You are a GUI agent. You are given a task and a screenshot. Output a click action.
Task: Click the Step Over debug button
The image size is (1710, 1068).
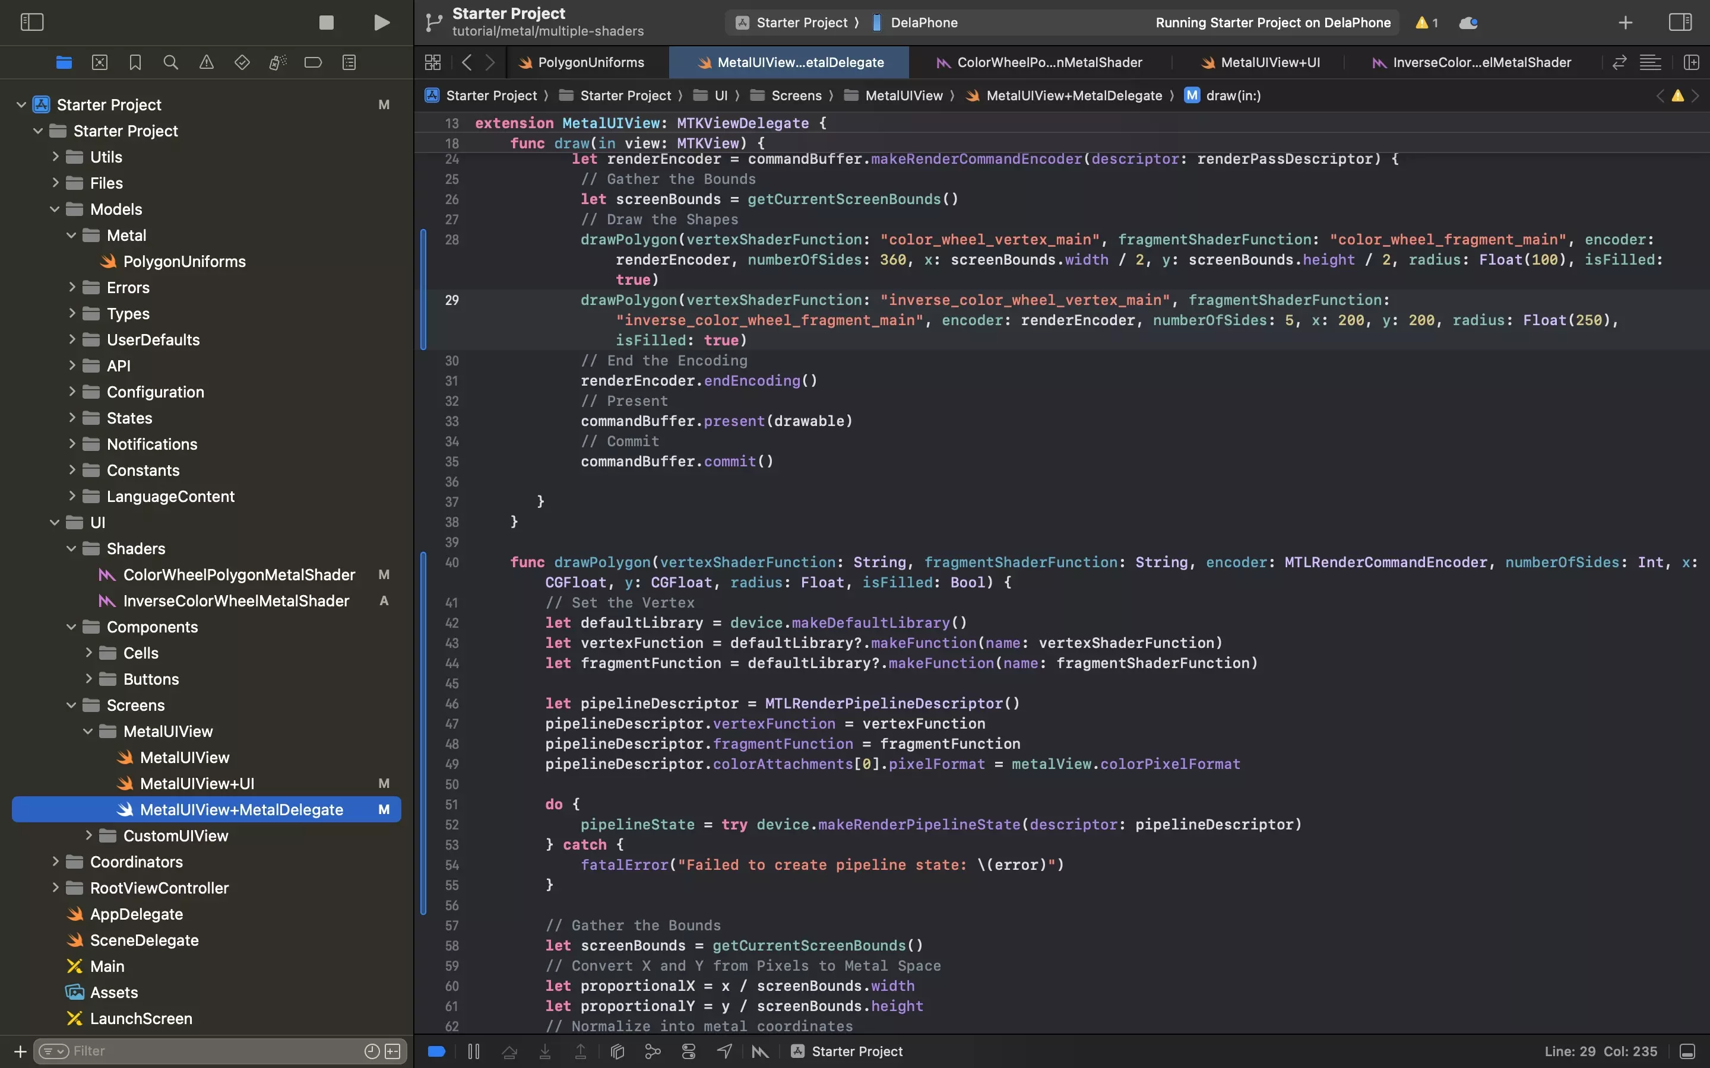pyautogui.click(x=509, y=1052)
